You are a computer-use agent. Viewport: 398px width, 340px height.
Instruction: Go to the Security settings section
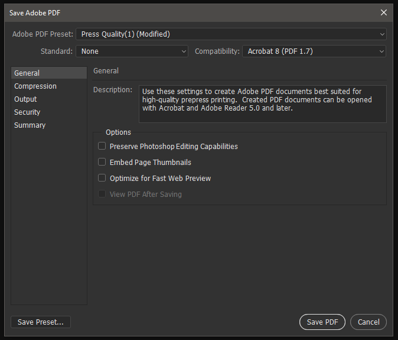(x=49, y=112)
